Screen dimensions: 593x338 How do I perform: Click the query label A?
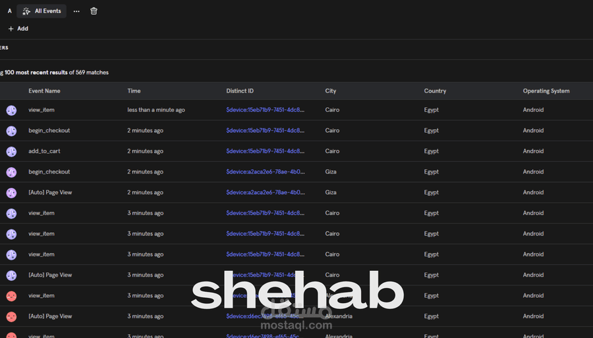click(x=9, y=11)
